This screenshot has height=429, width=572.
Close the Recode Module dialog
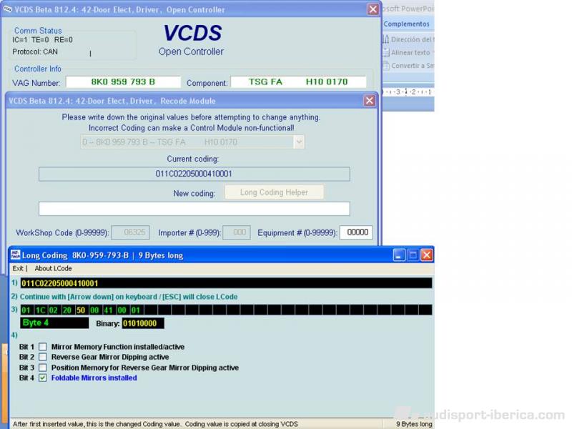369,101
